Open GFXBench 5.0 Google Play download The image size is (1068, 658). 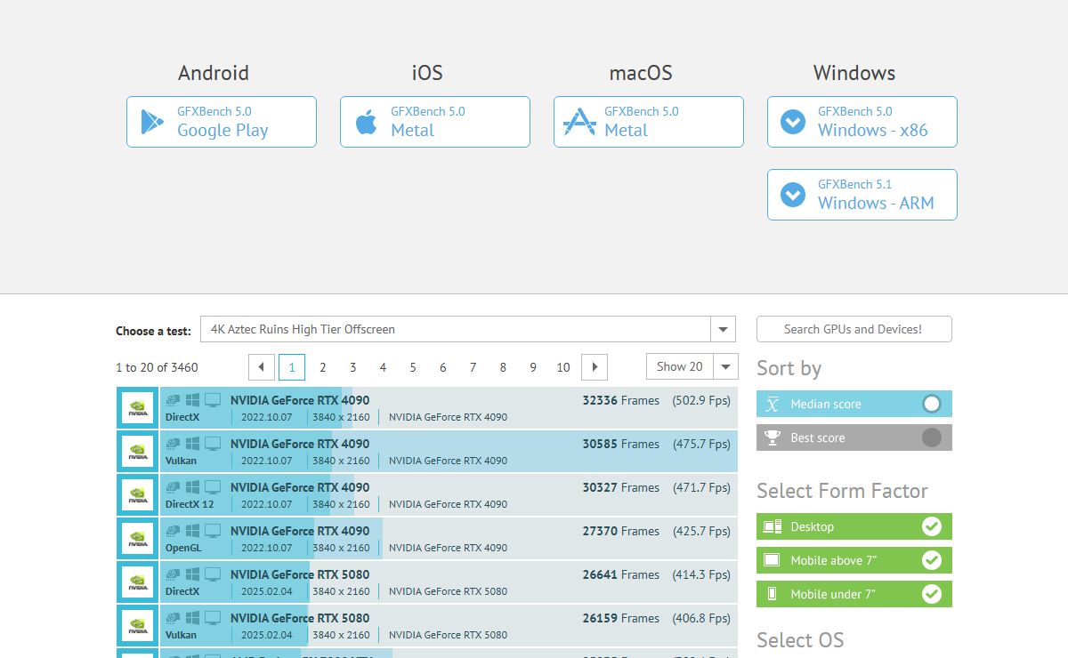222,122
